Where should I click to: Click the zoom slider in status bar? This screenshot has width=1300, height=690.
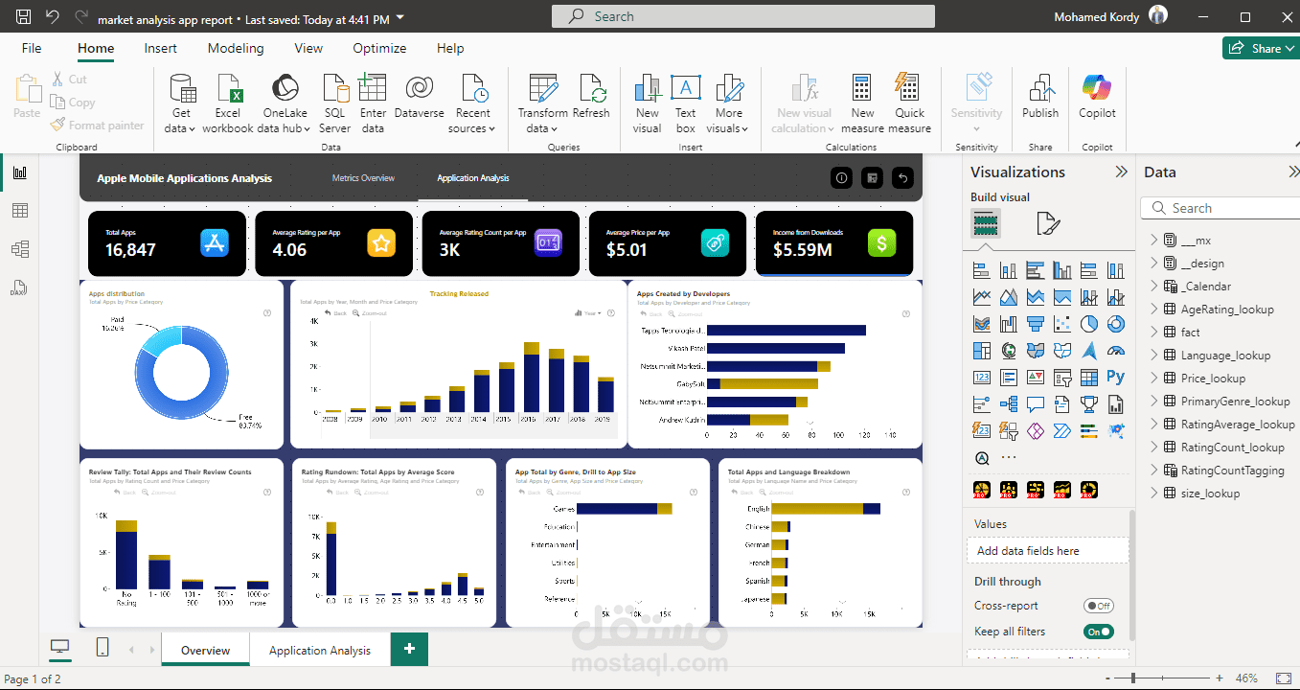click(1162, 678)
